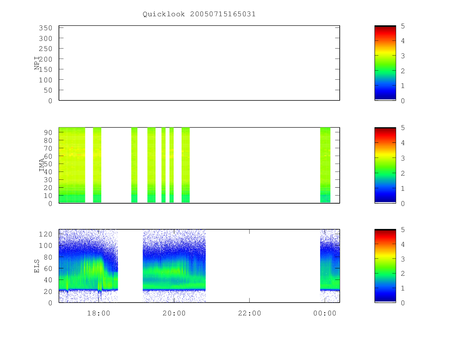
Task: Click the 70 tick on IMA axis
Action: point(48,148)
